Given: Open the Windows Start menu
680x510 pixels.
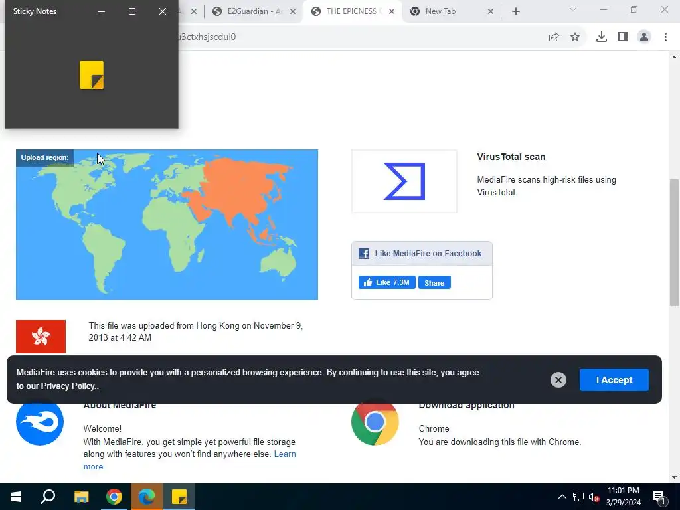Looking at the screenshot, I should [16, 497].
